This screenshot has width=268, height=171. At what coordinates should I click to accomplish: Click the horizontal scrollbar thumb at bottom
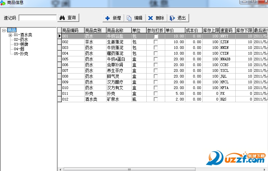click(x=129, y=169)
